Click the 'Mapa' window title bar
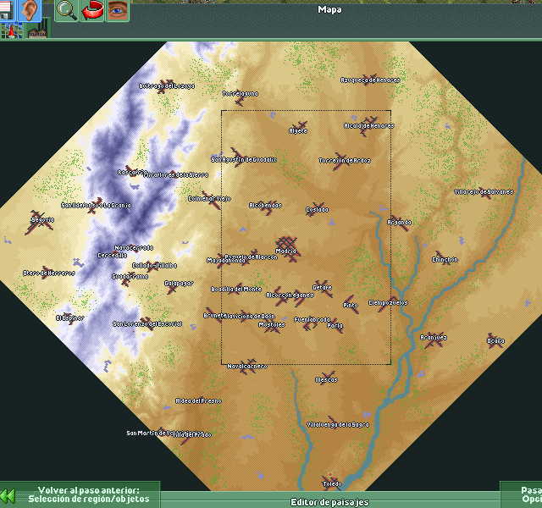 [x=329, y=10]
